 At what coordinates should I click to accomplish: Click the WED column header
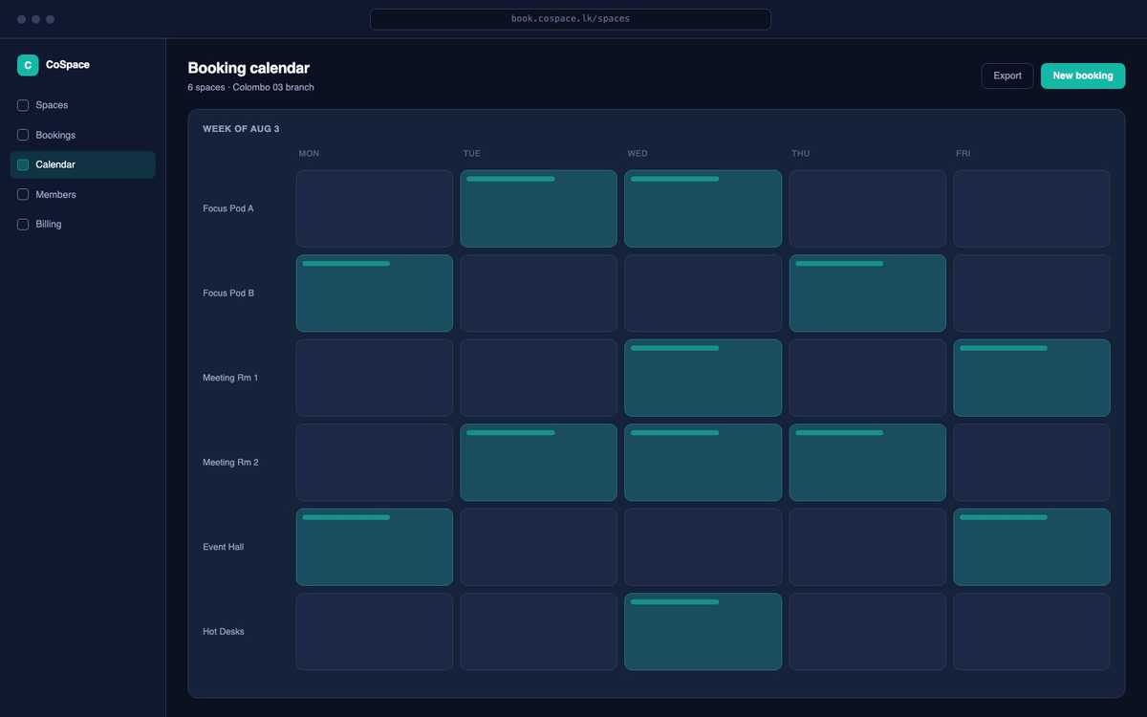pyautogui.click(x=638, y=154)
